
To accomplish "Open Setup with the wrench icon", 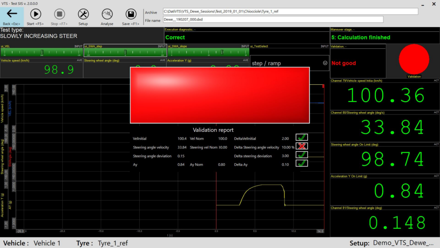I will 83,14.
